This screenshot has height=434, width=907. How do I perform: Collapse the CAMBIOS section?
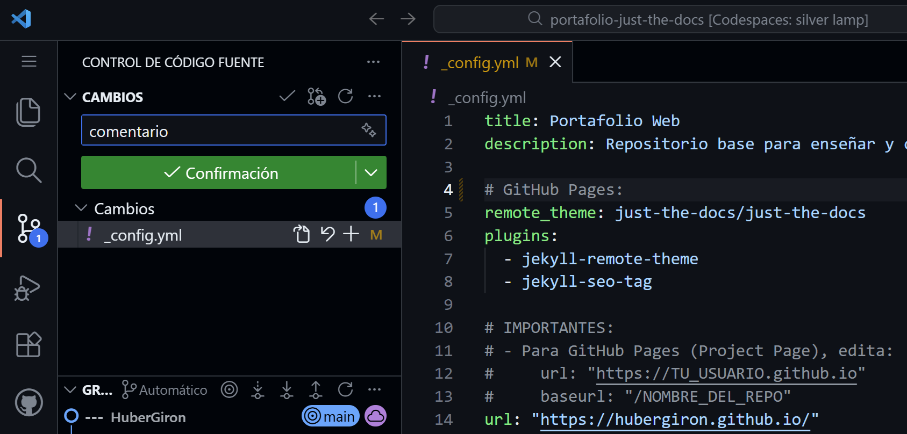pyautogui.click(x=70, y=97)
